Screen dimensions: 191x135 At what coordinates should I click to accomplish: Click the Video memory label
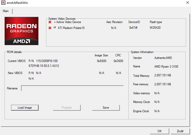coord(141,93)
